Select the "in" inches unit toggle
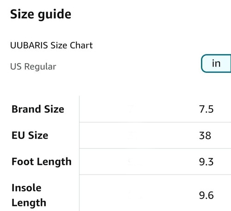This screenshot has width=231, height=211. point(216,63)
